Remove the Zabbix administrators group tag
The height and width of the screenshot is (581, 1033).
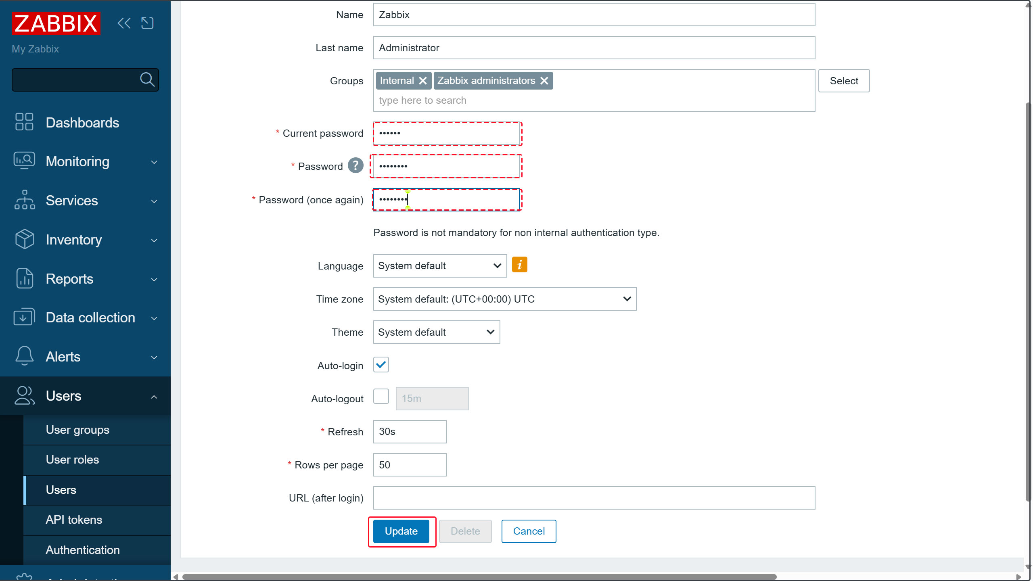tap(544, 81)
